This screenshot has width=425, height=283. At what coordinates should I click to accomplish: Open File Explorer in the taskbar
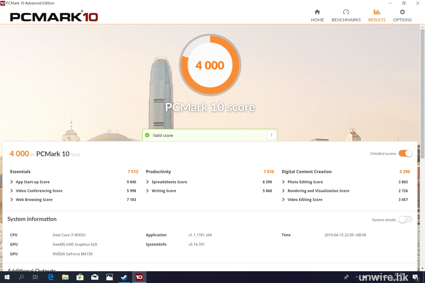point(65,277)
